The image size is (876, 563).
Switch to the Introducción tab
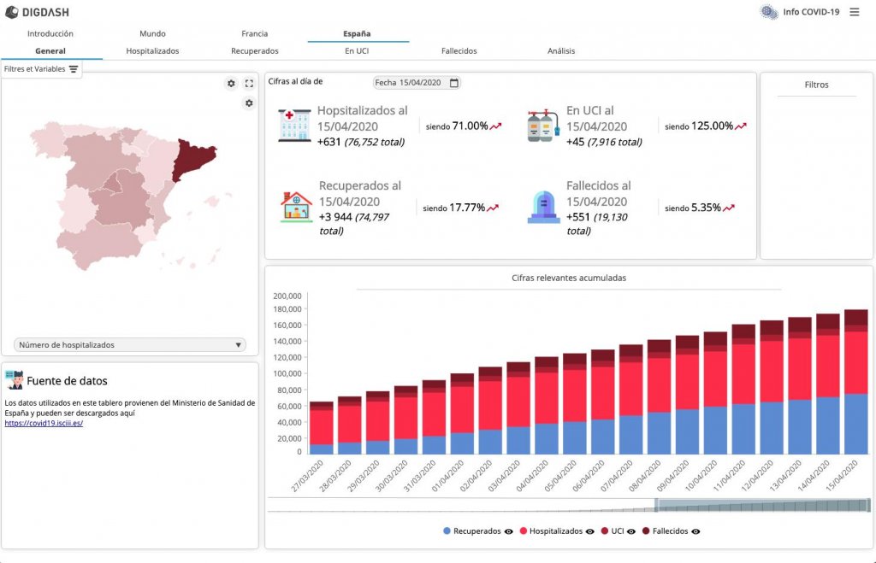(x=50, y=33)
